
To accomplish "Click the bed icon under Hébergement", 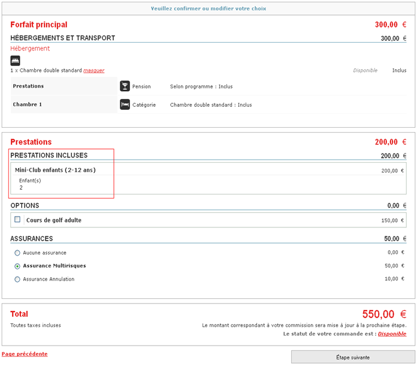I will click(15, 61).
